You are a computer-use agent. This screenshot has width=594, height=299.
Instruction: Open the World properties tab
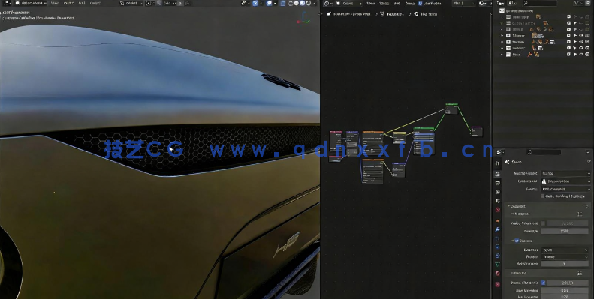pyautogui.click(x=497, y=210)
